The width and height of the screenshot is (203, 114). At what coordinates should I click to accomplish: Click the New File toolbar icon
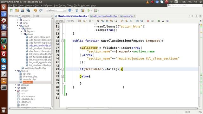point(12,10)
